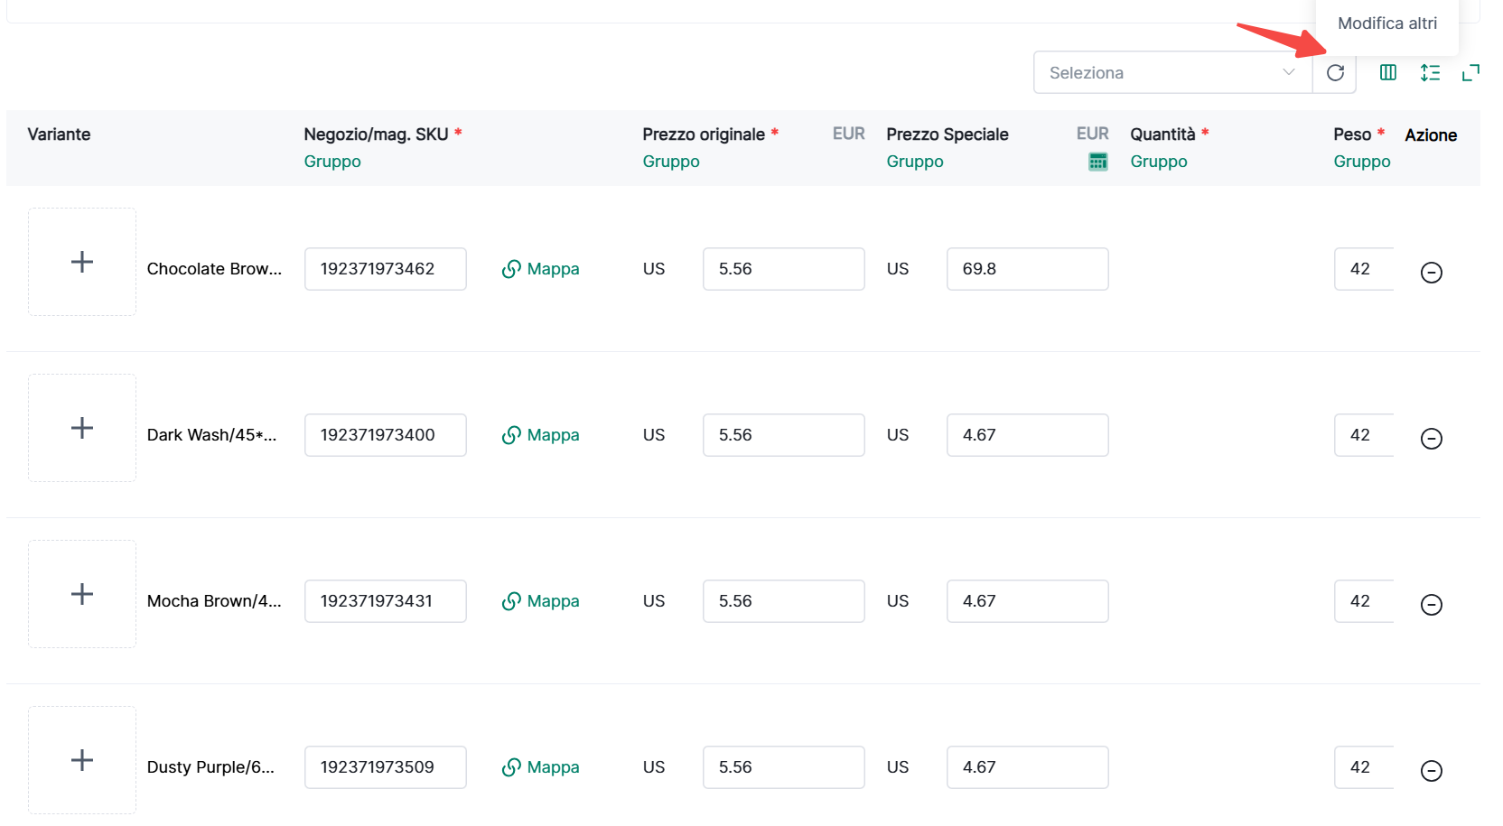1503x826 pixels.
Task: Click Mappa link for Mocha Brown row
Action: point(541,601)
